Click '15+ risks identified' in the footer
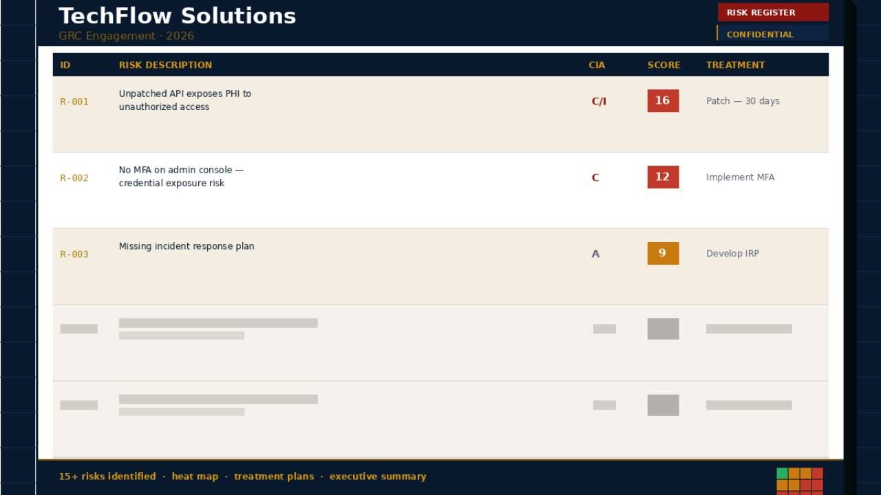Viewport: 881px width, 495px height. coord(107,476)
